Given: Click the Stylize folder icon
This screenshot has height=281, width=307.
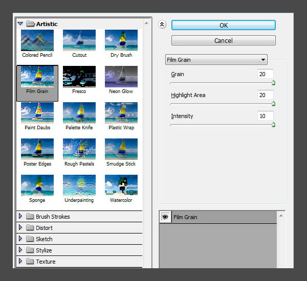Looking at the screenshot, I should pyautogui.click(x=30, y=250).
